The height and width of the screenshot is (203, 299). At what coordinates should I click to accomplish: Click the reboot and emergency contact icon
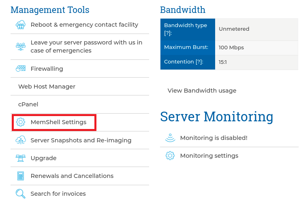click(20, 25)
